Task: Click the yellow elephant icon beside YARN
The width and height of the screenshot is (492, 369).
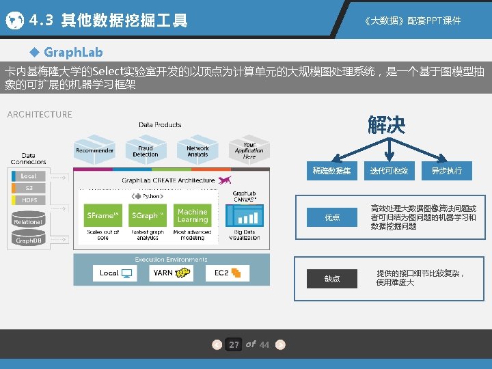Action: click(182, 273)
